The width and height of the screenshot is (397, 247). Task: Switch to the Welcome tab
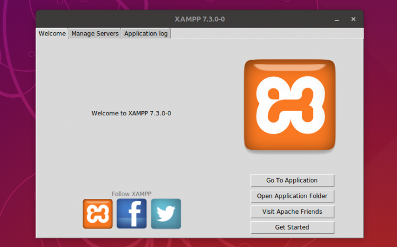coord(52,34)
